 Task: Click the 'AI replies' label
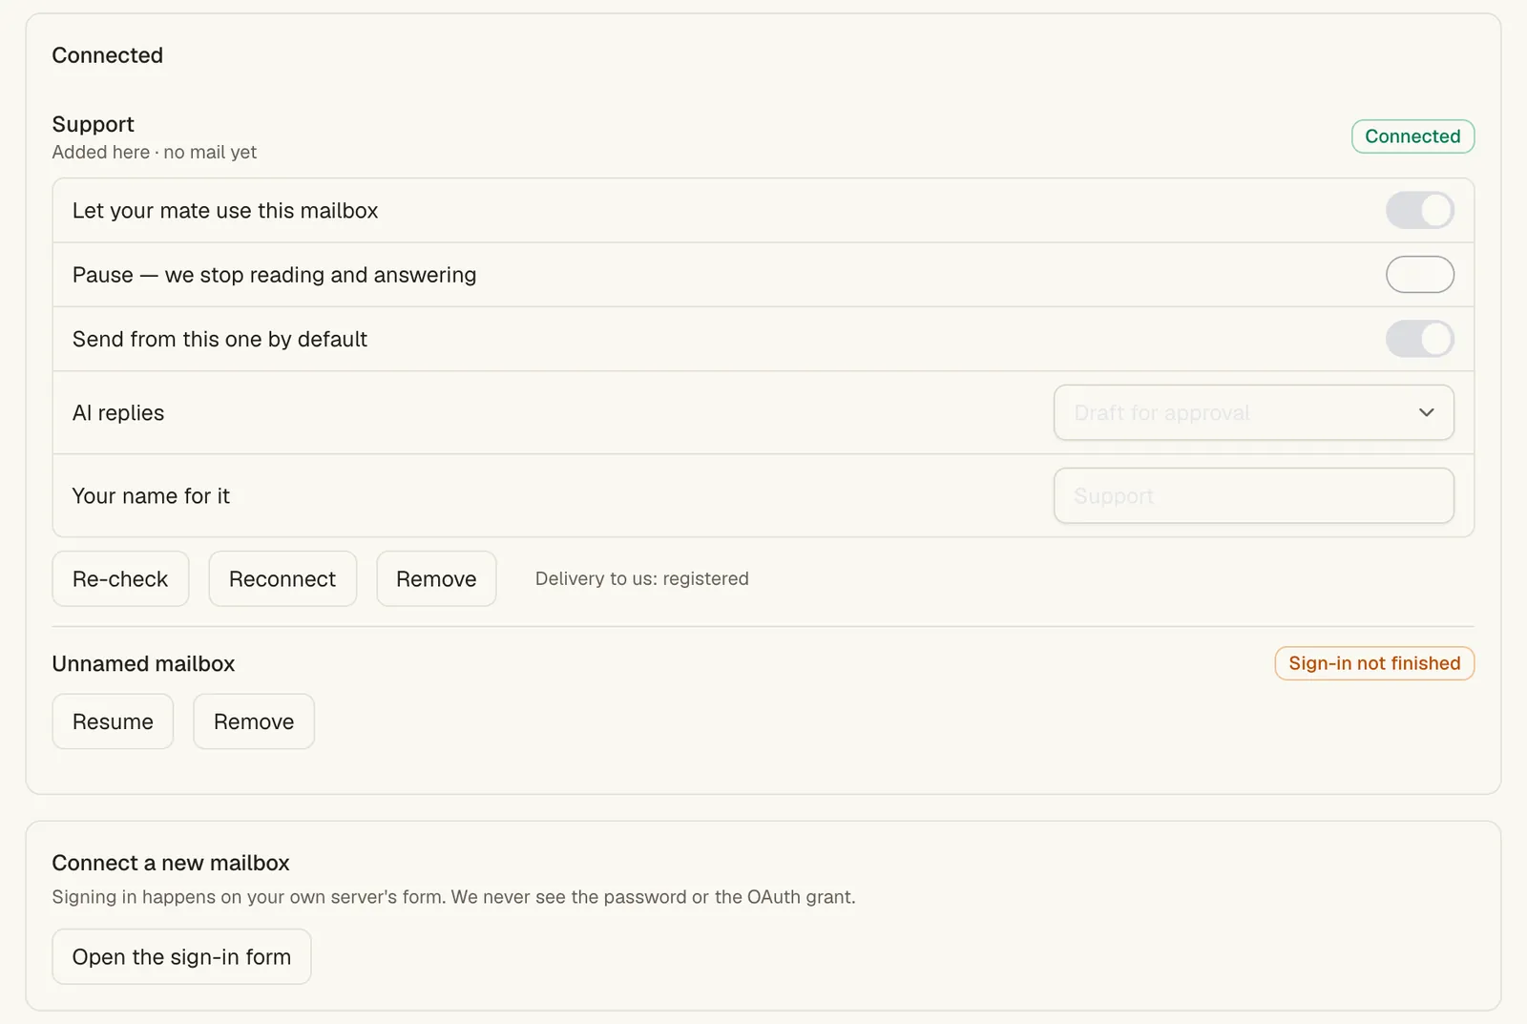click(x=118, y=412)
